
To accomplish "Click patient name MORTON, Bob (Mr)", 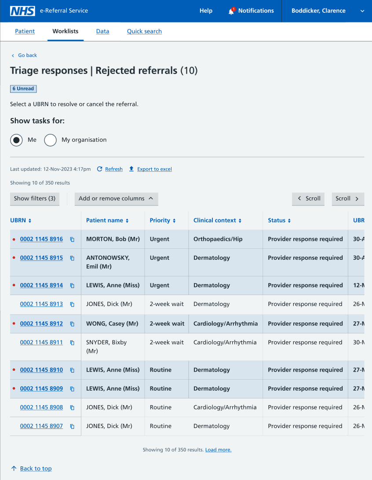I will (113, 239).
